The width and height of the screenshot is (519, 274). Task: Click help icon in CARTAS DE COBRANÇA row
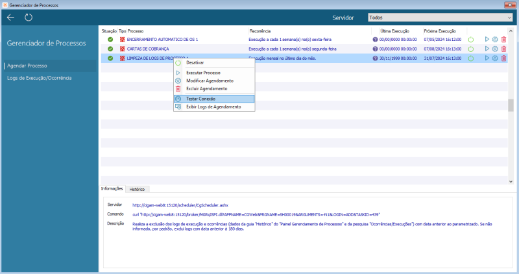tap(375, 49)
